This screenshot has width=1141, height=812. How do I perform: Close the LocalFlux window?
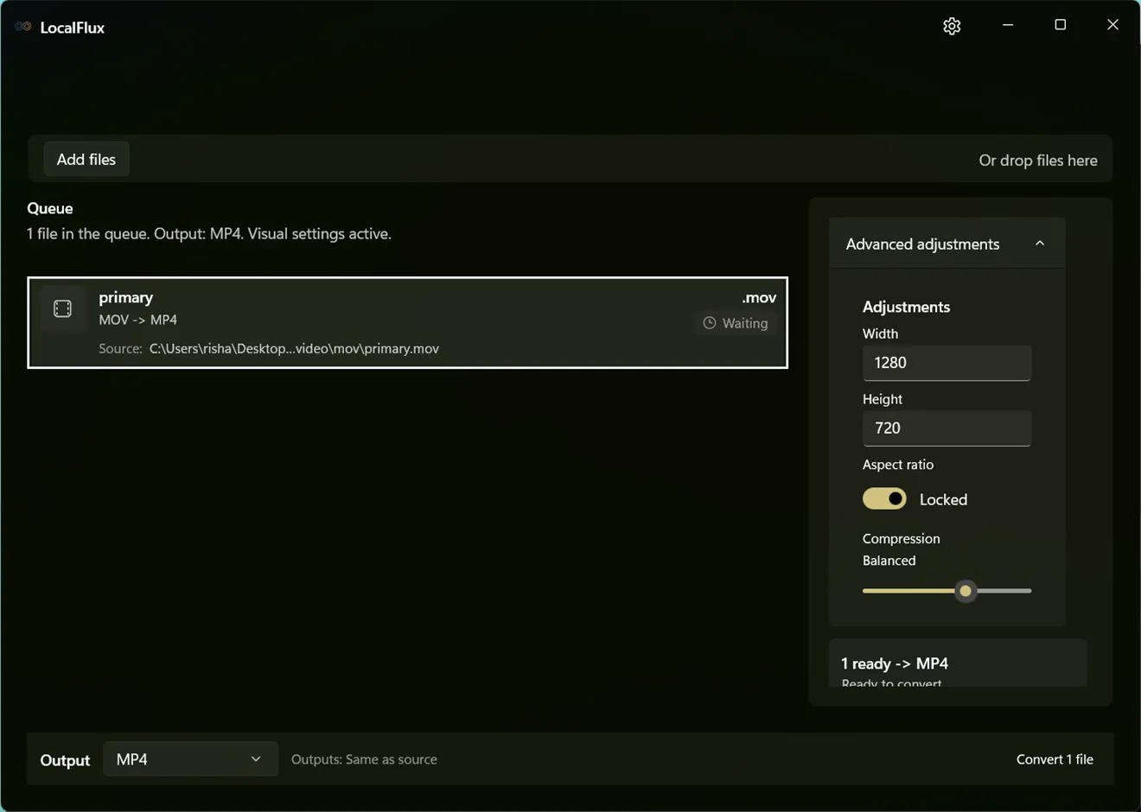[1113, 25]
